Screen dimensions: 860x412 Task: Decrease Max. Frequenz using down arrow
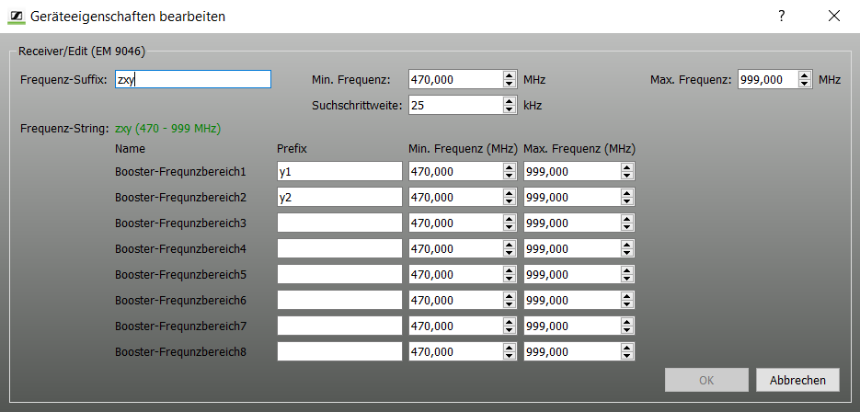(805, 84)
